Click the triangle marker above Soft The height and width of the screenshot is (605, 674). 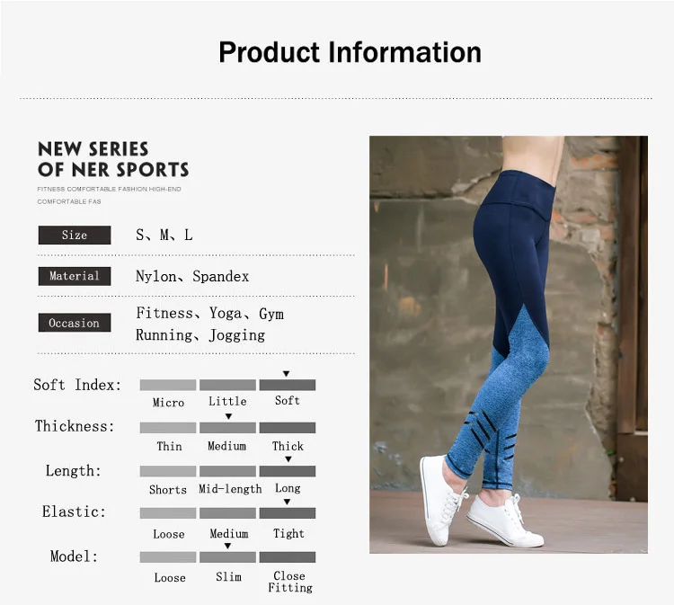(287, 374)
